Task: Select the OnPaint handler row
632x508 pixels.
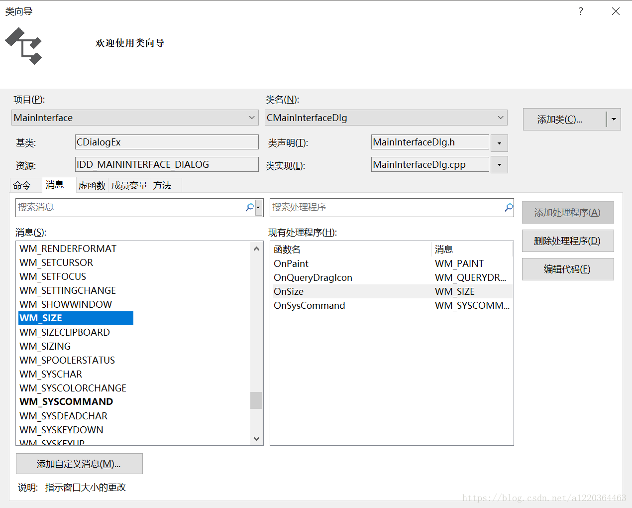Action: (x=392, y=263)
